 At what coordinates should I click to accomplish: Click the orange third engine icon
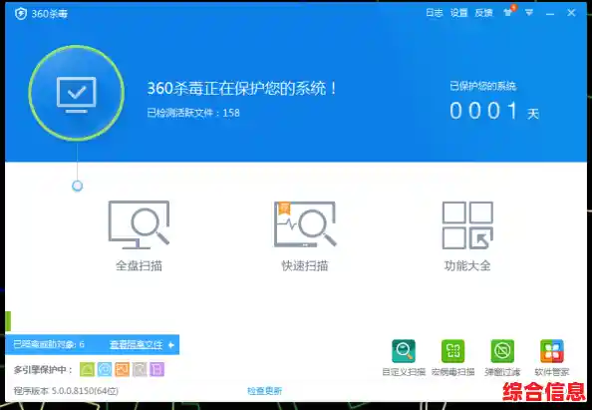[x=122, y=369]
